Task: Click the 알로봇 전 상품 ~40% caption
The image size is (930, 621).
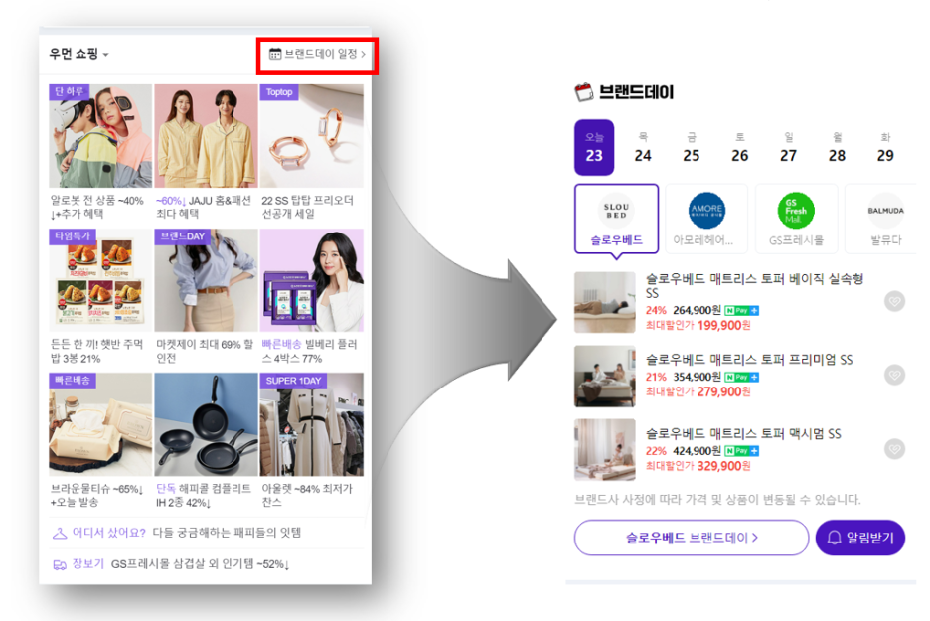Action: click(97, 207)
